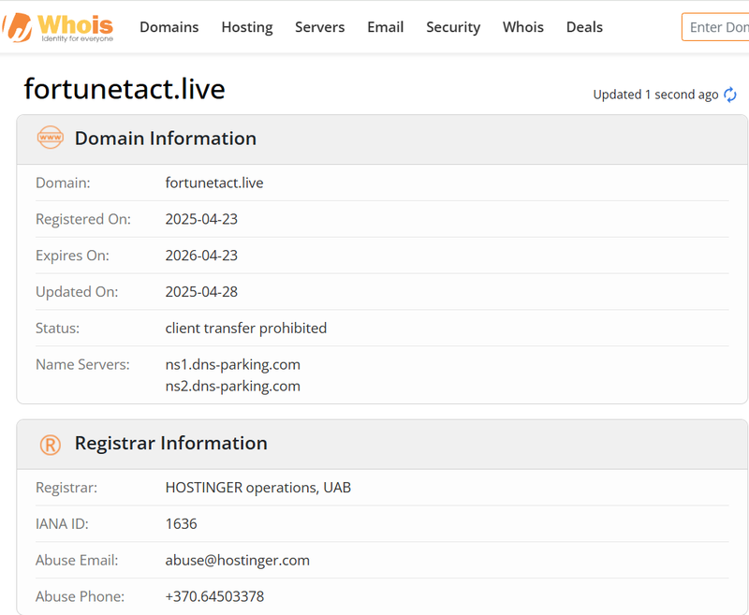Viewport: 749px width, 615px height.
Task: Select the domain value fortunetact.live
Action: tap(214, 183)
